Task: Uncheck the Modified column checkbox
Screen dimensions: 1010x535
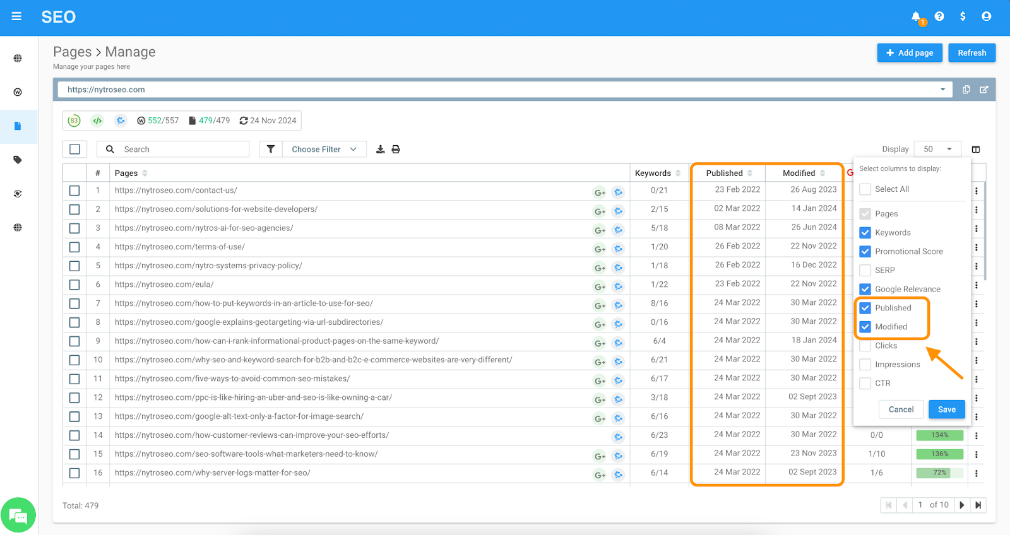Action: tap(865, 327)
